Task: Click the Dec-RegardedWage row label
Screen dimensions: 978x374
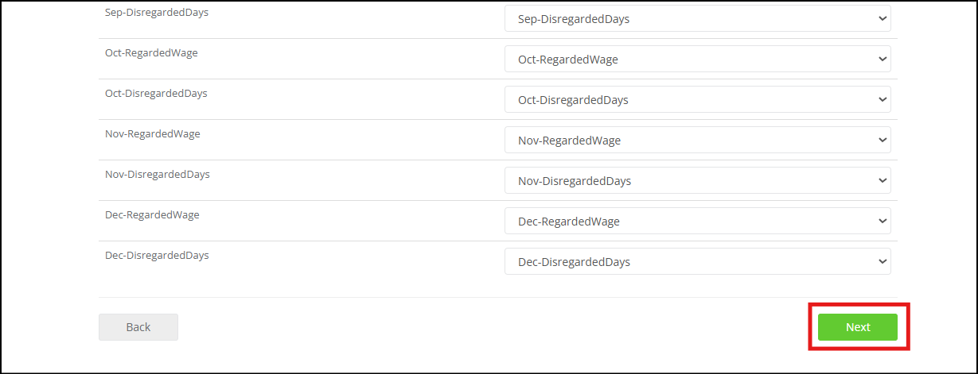Action: tap(152, 215)
